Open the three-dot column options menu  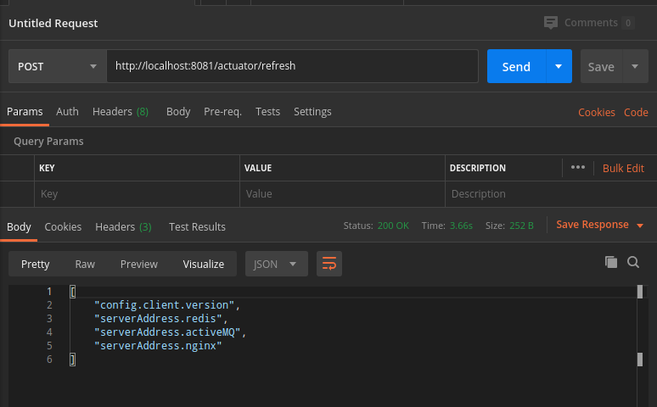coord(578,167)
